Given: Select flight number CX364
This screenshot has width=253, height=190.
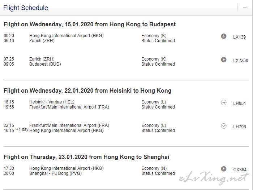Looking at the screenshot, I should [x=240, y=170].
